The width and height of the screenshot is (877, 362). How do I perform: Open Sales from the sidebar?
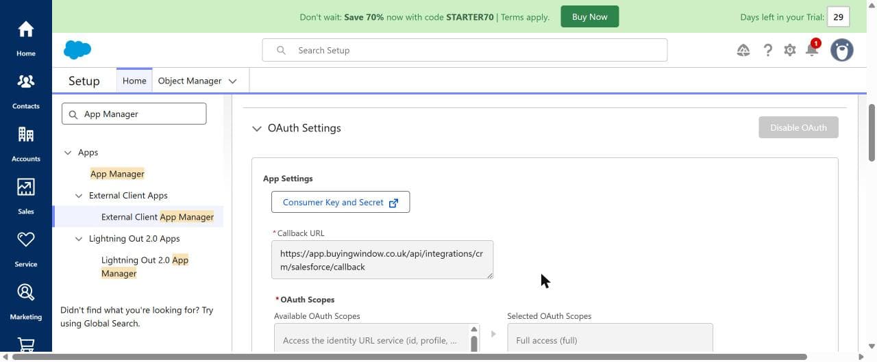(25, 196)
